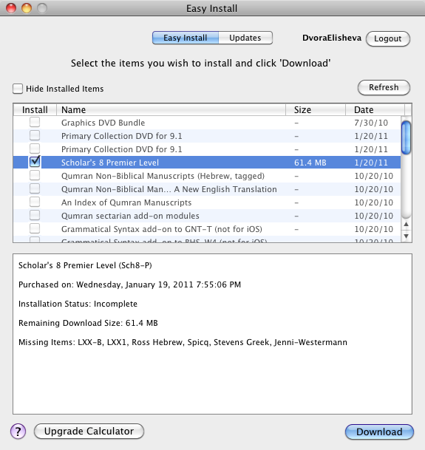This screenshot has height=450, width=425.
Task: Check install box for Qumran sectarian add-on modules
Action: click(x=35, y=215)
